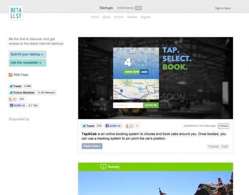Click Submit your startup button

[28, 54]
